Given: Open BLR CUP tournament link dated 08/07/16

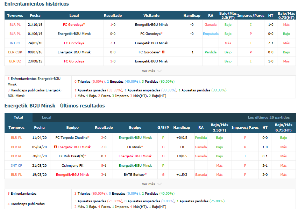Looking at the screenshot, I should tap(15, 52).
